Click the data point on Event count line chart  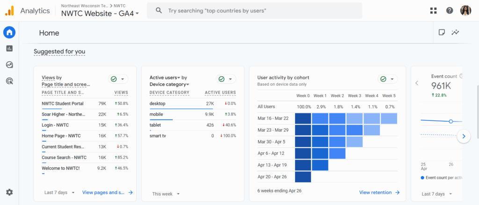[x=450, y=121]
